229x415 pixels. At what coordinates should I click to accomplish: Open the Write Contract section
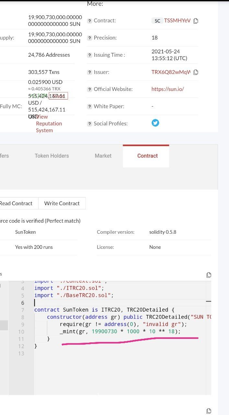coord(62,203)
